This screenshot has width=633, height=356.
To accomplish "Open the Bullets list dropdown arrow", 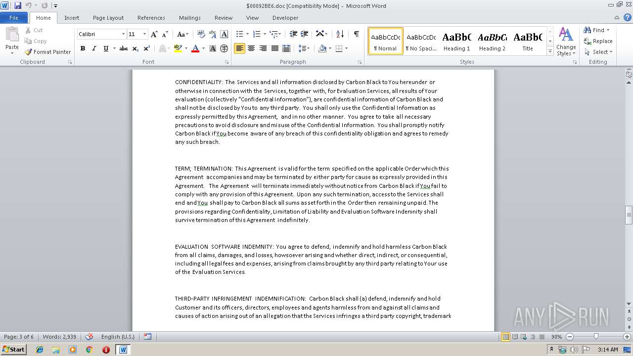I will pyautogui.click(x=247, y=34).
